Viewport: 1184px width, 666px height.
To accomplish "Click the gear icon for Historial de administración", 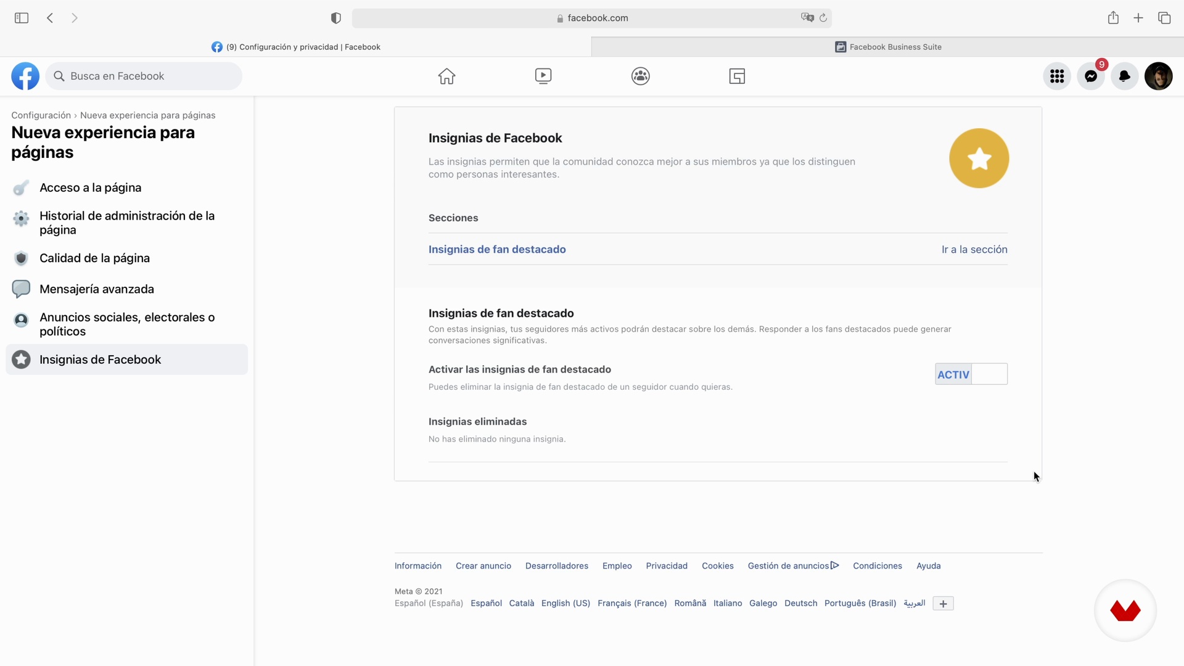I will (x=21, y=218).
